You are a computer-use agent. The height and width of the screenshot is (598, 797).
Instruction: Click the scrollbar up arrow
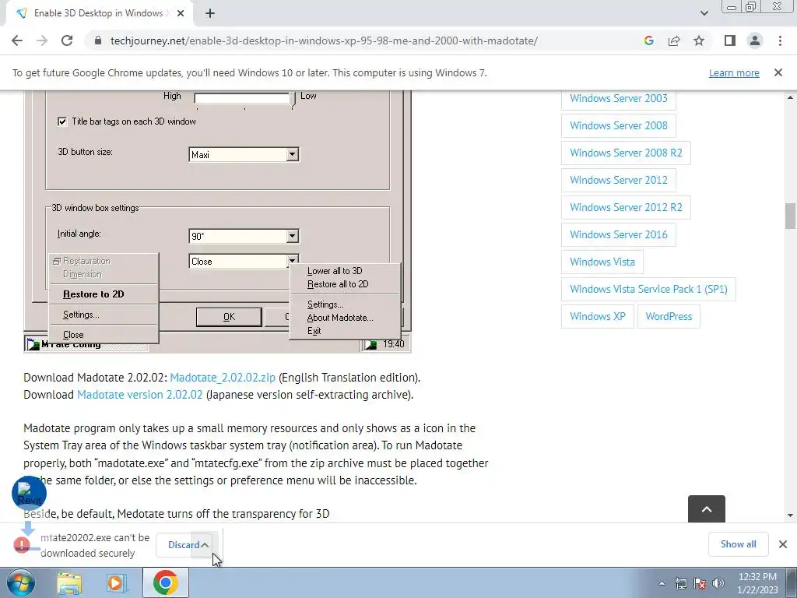click(x=790, y=97)
